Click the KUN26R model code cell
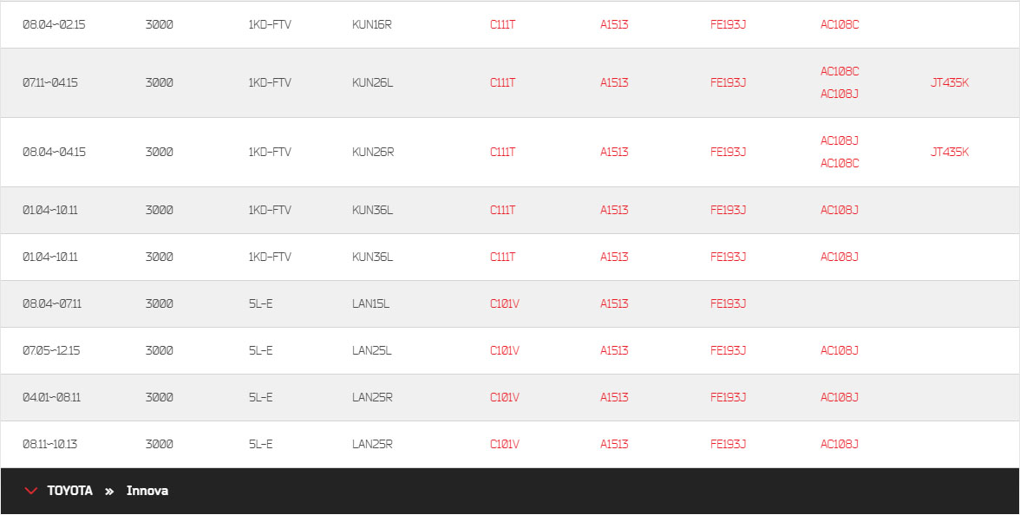The height and width of the screenshot is (515, 1020). pyautogui.click(x=373, y=153)
